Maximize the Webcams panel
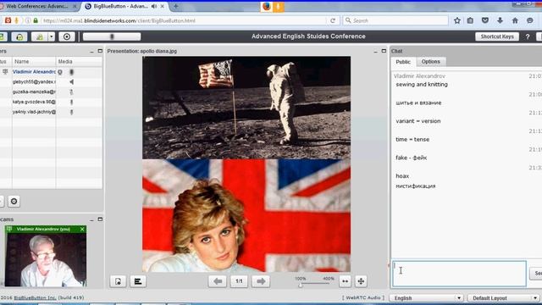Viewport: 542px width, 305px height. 100,219
